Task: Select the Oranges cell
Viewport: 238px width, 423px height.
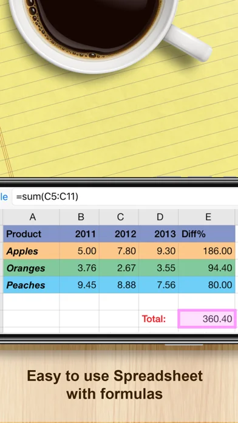Action: [x=31, y=268]
